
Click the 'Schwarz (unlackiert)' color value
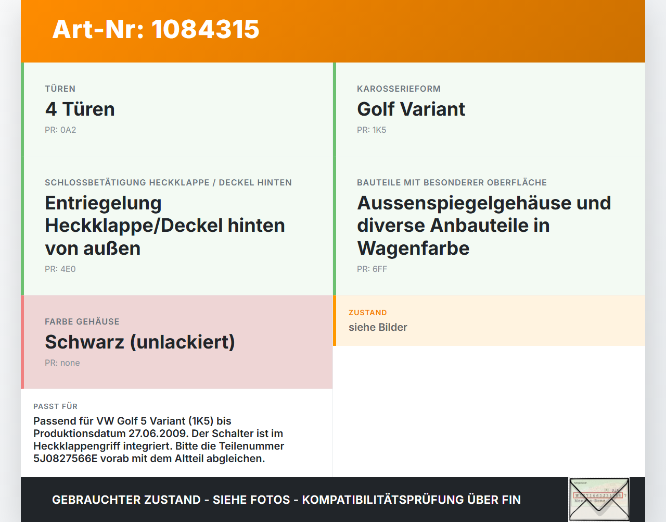tap(140, 342)
